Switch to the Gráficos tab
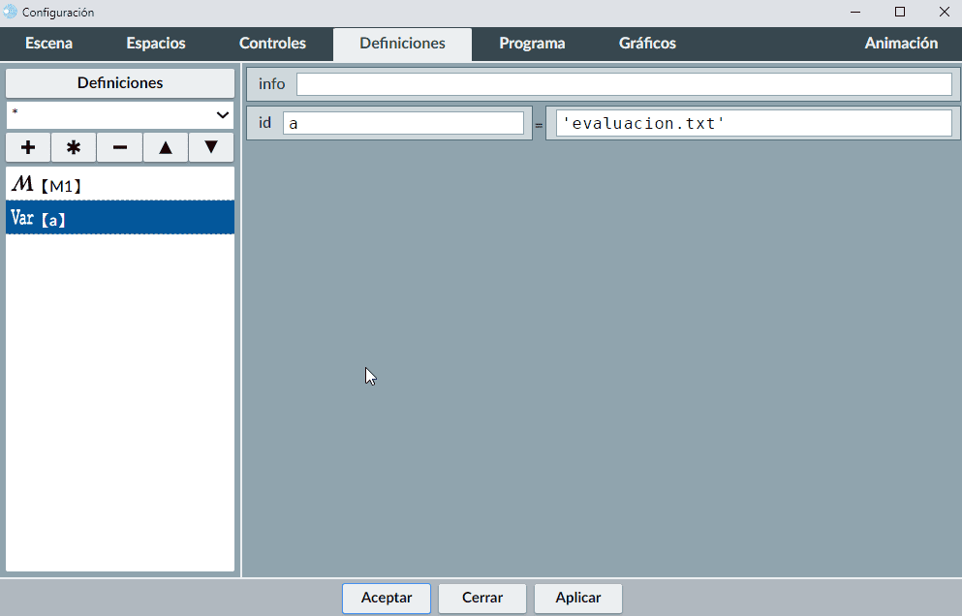The height and width of the screenshot is (616, 962). [647, 44]
